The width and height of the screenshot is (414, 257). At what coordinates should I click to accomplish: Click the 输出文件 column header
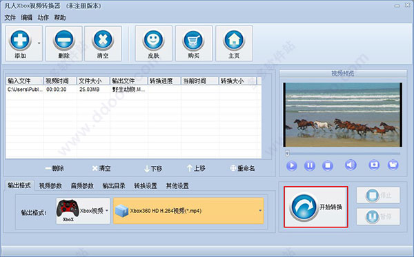[129, 81]
